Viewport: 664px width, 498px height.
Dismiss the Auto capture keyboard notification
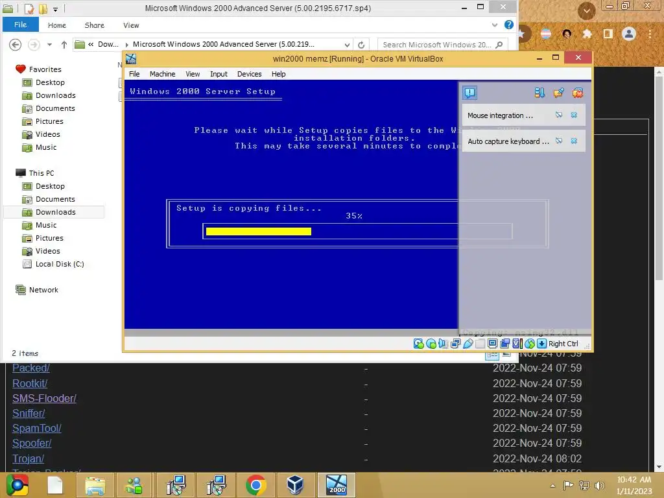[x=574, y=141]
